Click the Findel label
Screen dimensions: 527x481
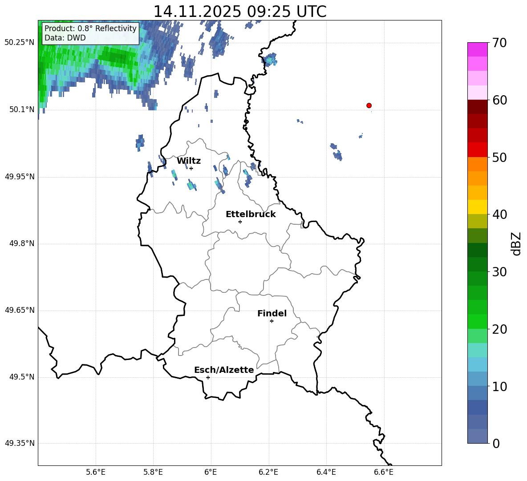click(272, 313)
